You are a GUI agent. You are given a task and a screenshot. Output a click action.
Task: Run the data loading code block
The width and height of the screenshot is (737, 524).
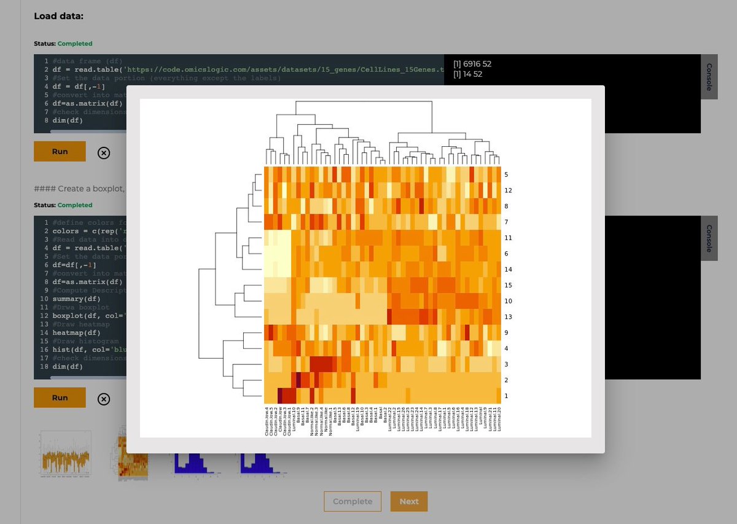pyautogui.click(x=60, y=151)
